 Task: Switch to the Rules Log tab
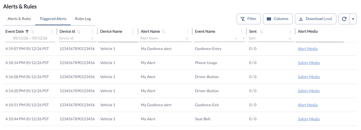point(83,19)
